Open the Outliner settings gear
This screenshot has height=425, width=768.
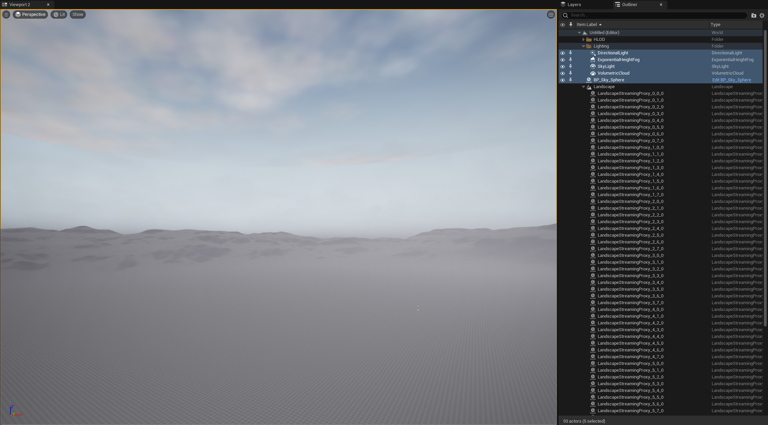(762, 16)
